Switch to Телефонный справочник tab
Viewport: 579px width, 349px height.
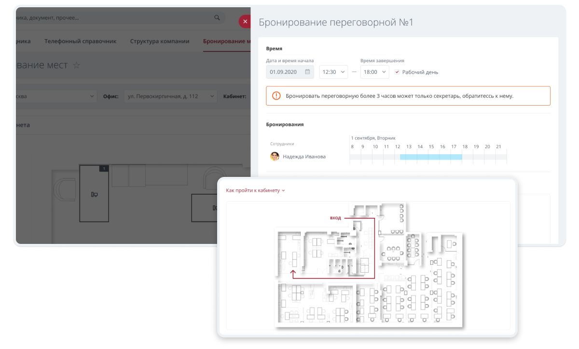click(x=81, y=41)
